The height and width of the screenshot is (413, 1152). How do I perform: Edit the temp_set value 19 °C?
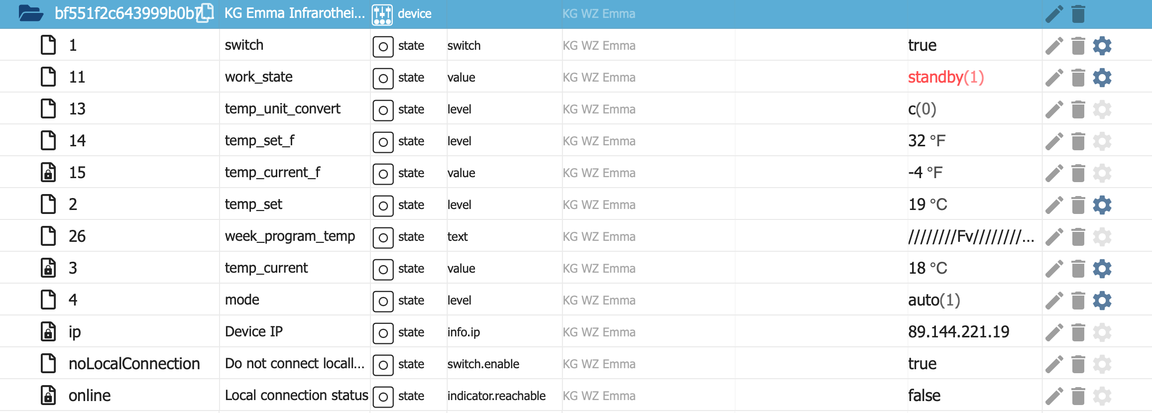click(x=927, y=205)
